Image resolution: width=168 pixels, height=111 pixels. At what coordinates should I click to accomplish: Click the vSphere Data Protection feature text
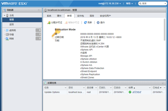[x=92, y=68]
